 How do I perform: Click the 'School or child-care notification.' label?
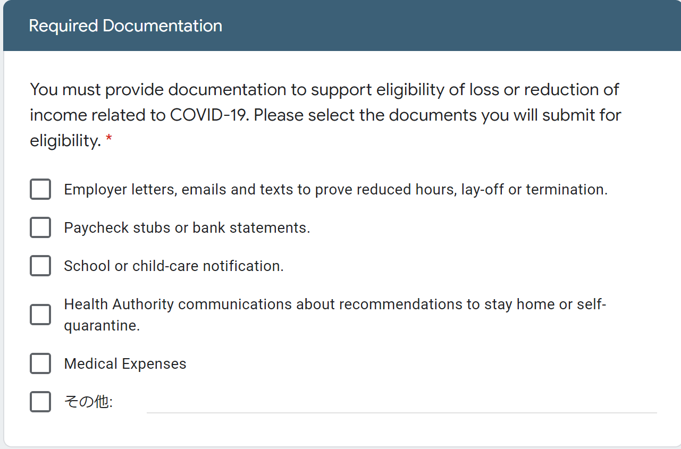[x=174, y=266]
